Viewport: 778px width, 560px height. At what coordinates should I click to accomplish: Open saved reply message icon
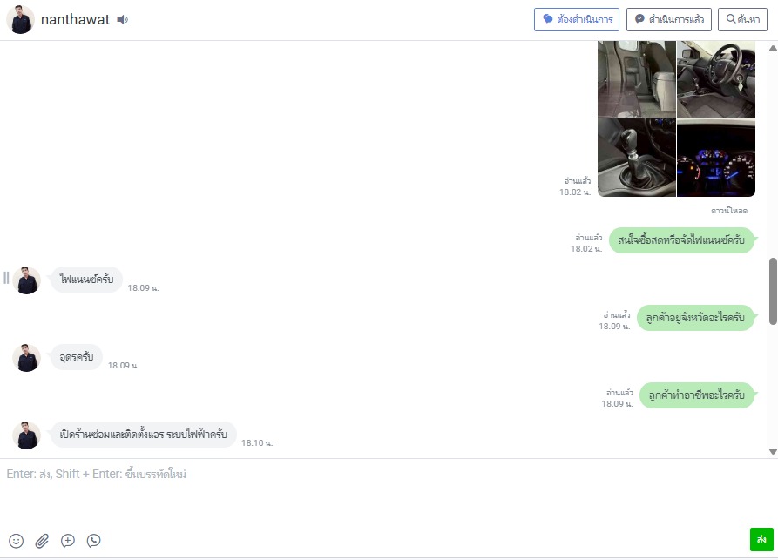pyautogui.click(x=68, y=541)
